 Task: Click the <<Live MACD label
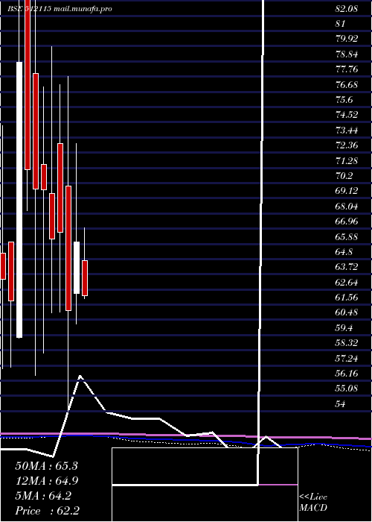[x=313, y=503]
